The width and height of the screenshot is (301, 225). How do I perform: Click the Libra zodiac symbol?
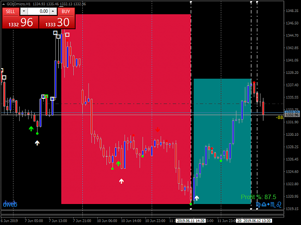click(264, 205)
